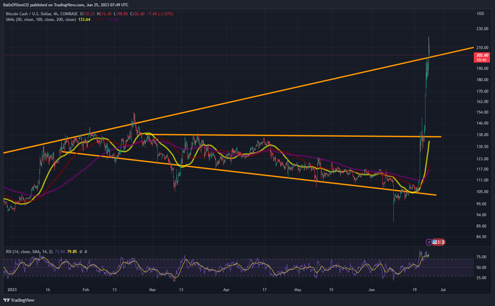Screen dimensions: 495x306
Task: Click the USD currency label on price axis
Action: pyautogui.click(x=480, y=14)
